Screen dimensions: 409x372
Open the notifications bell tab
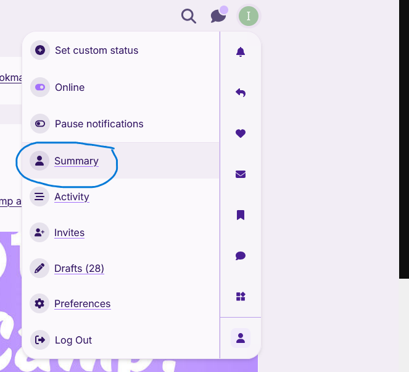pyautogui.click(x=241, y=52)
